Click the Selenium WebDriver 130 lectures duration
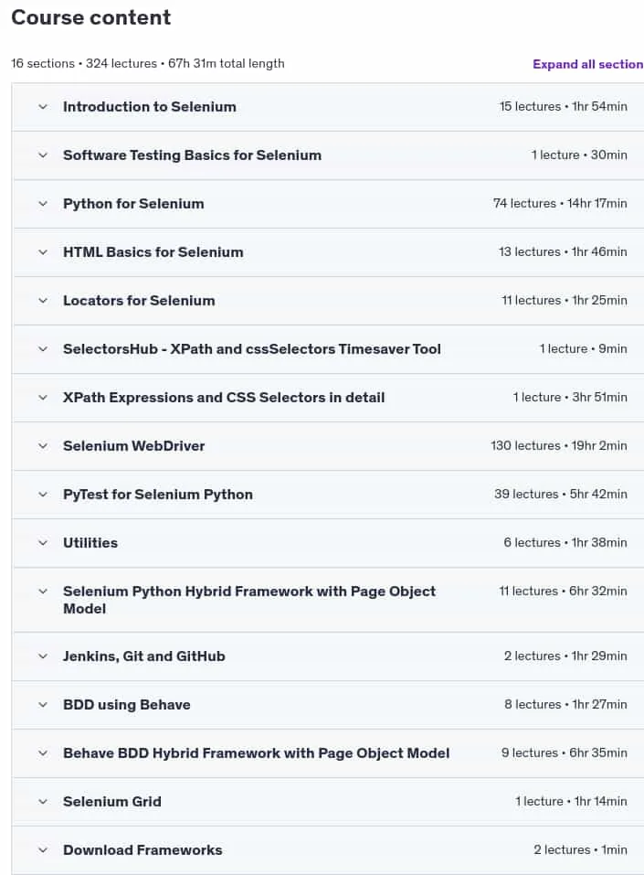The height and width of the screenshot is (875, 644). tap(559, 446)
